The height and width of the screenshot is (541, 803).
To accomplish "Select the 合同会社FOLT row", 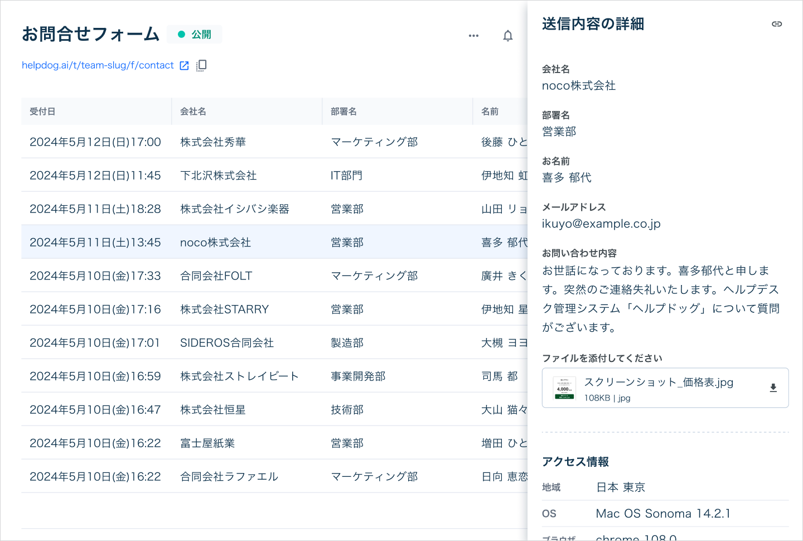I will click(216, 276).
